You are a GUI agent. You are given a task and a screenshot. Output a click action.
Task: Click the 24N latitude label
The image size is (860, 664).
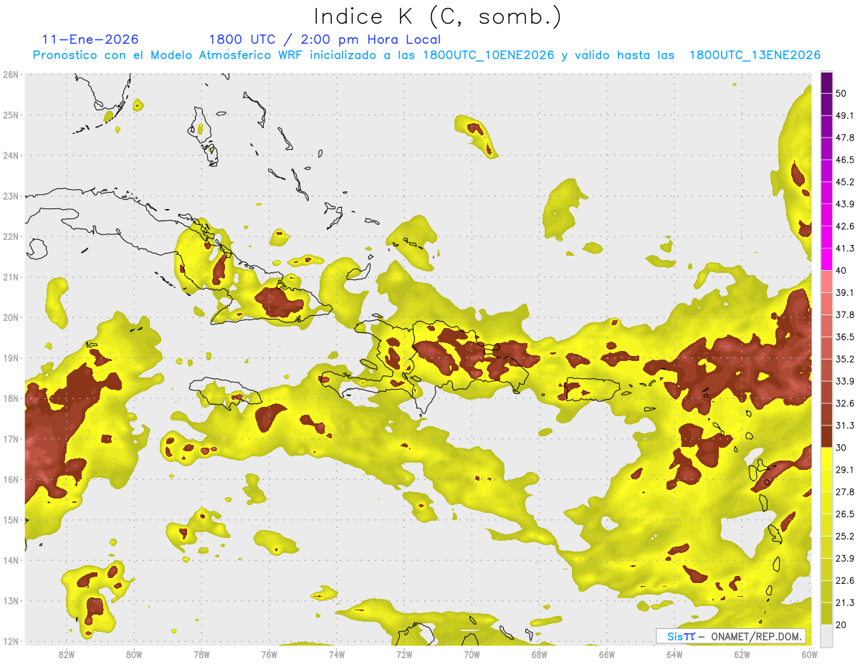[10, 155]
